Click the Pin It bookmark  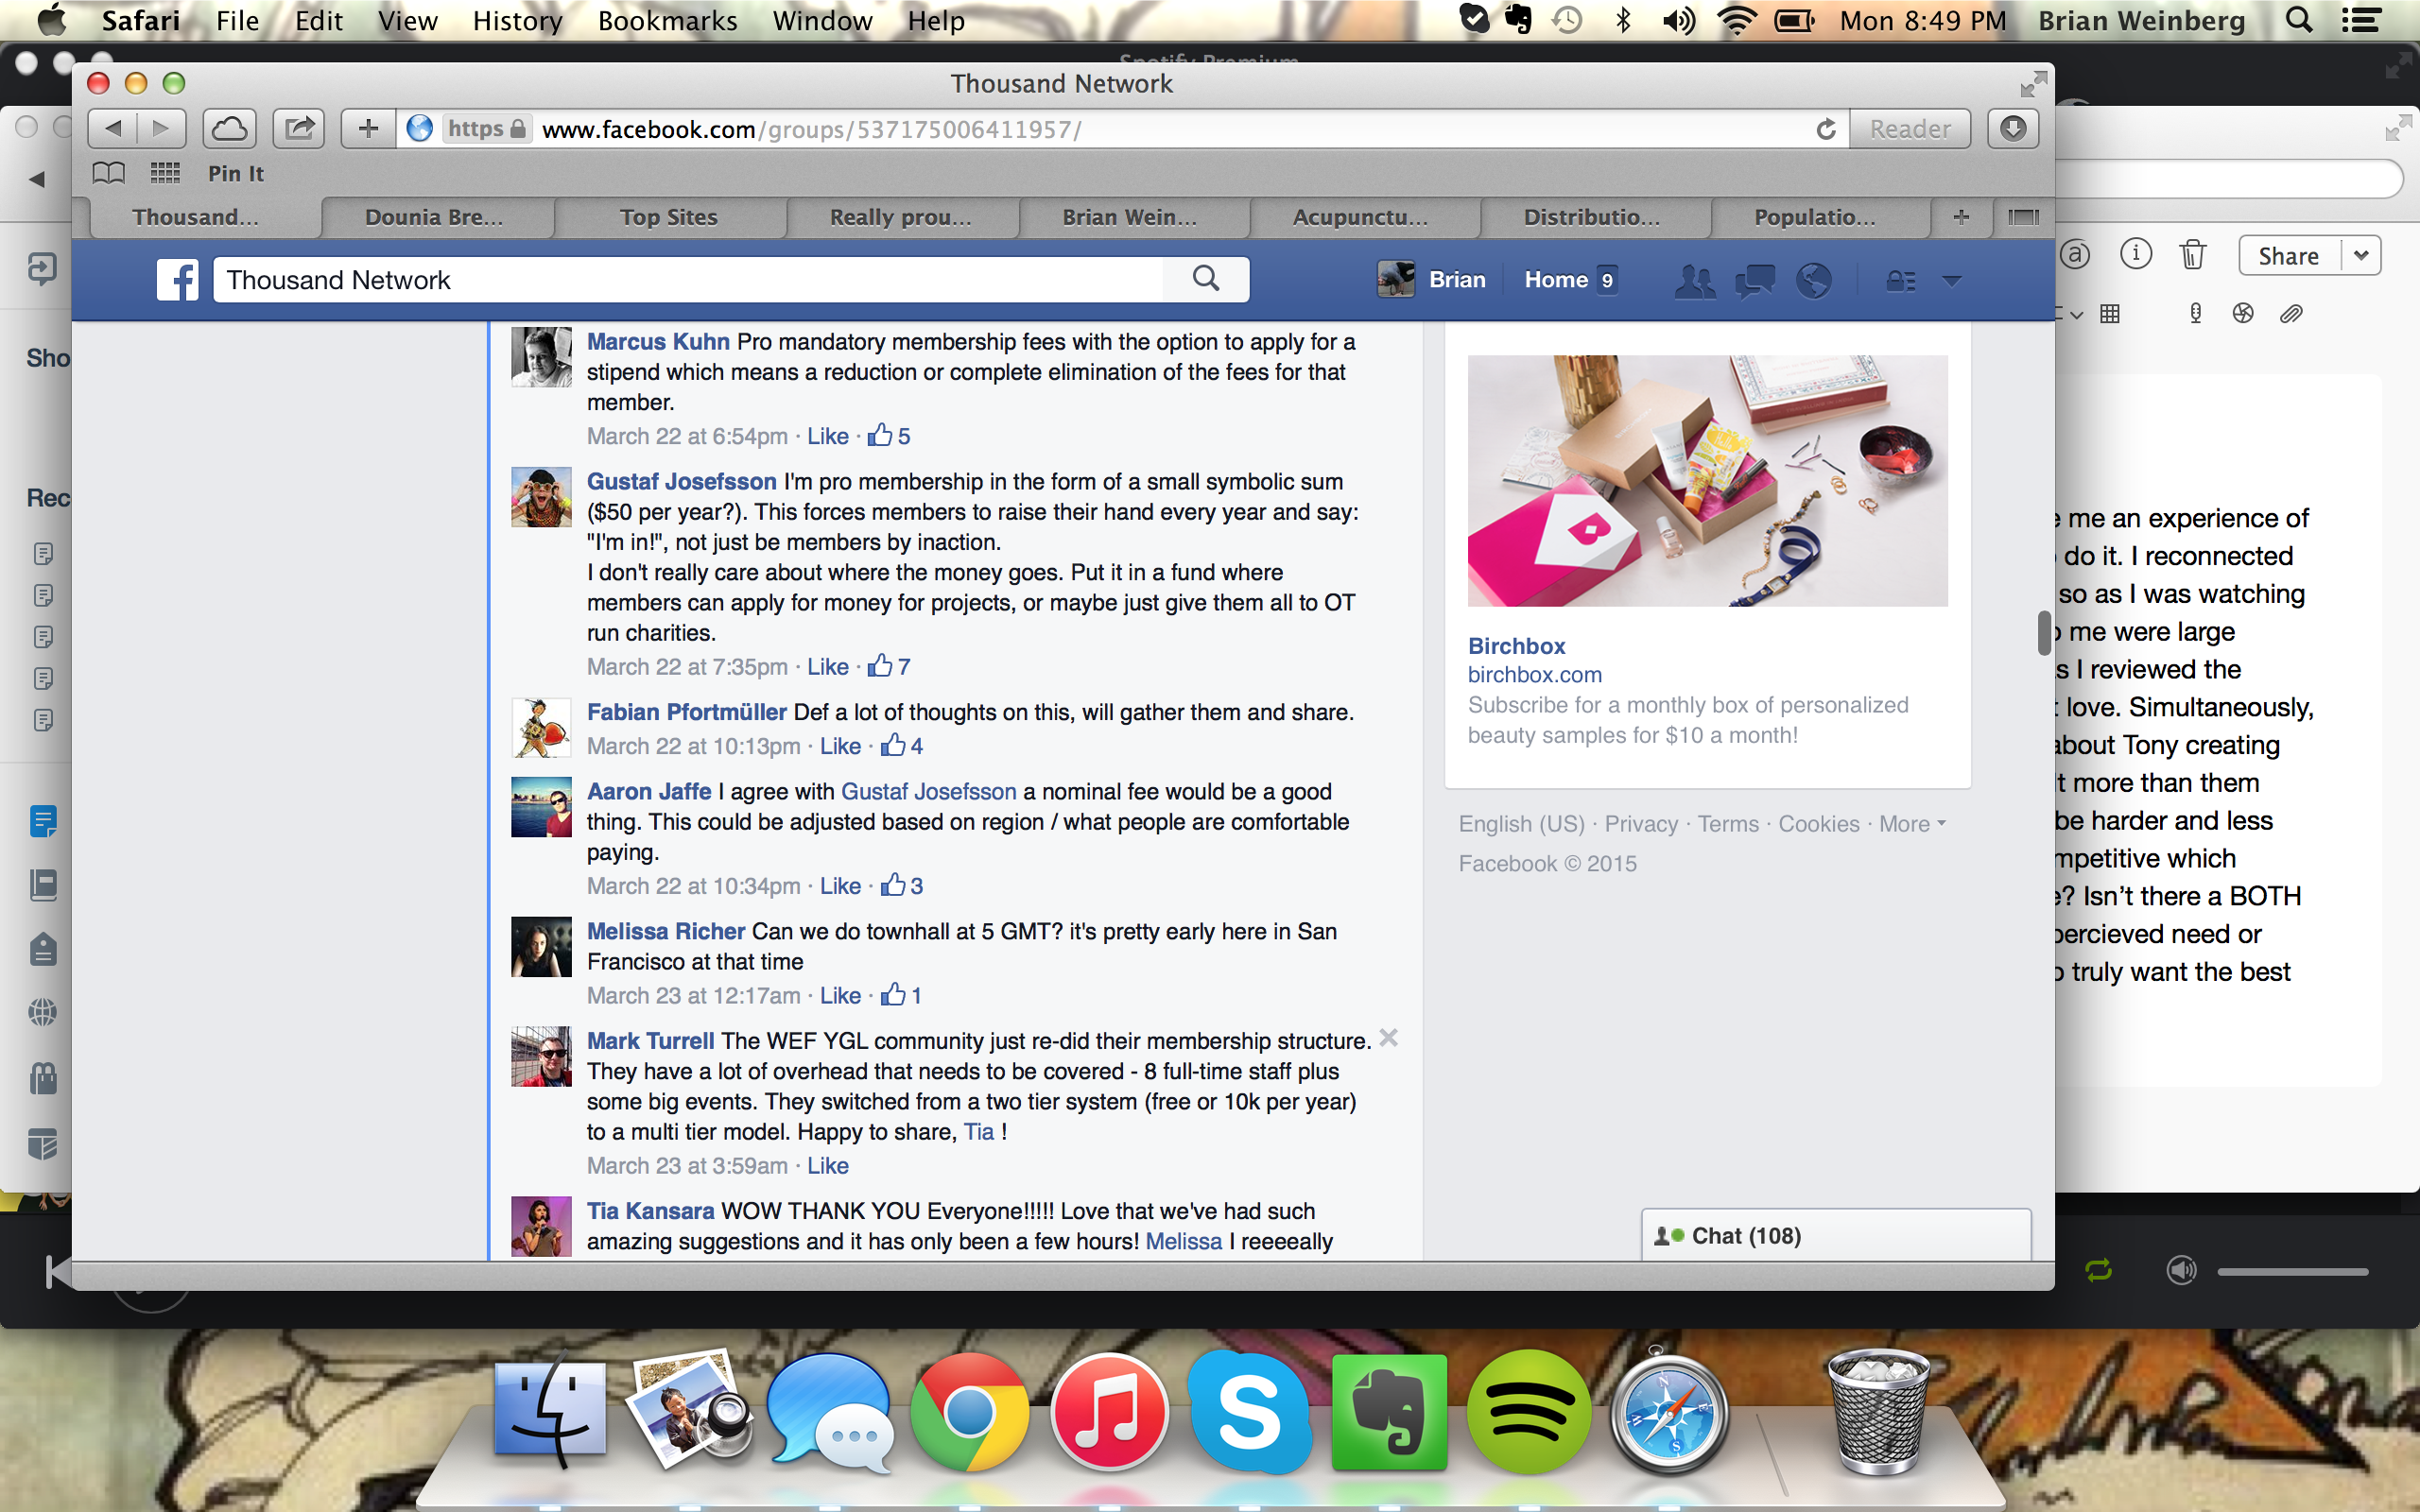(236, 174)
